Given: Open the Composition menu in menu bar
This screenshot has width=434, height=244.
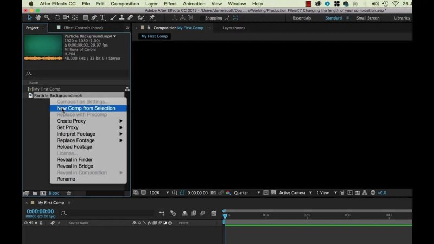Looking at the screenshot, I should (125, 4).
